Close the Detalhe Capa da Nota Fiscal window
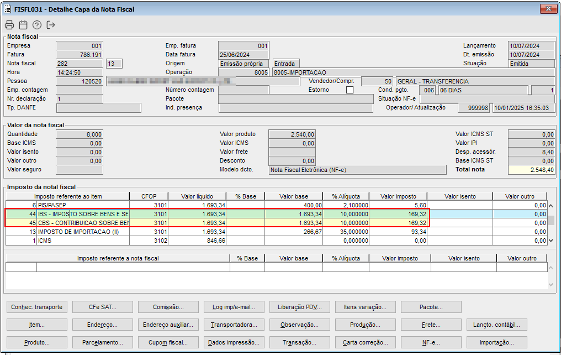Image resolution: width=561 pixels, height=355 pixels. pyautogui.click(x=548, y=9)
